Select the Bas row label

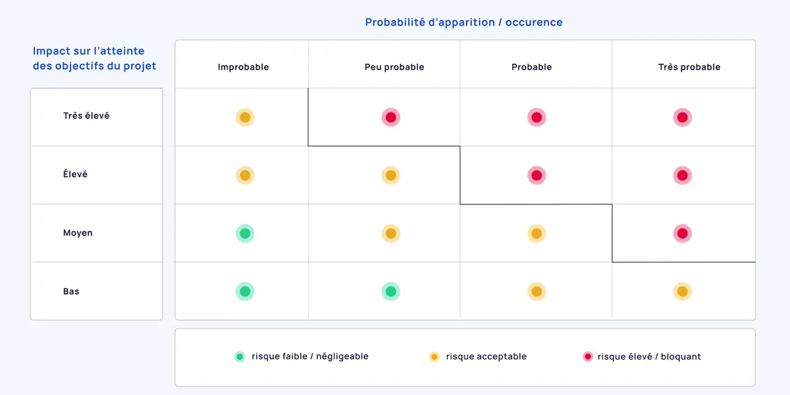click(71, 292)
